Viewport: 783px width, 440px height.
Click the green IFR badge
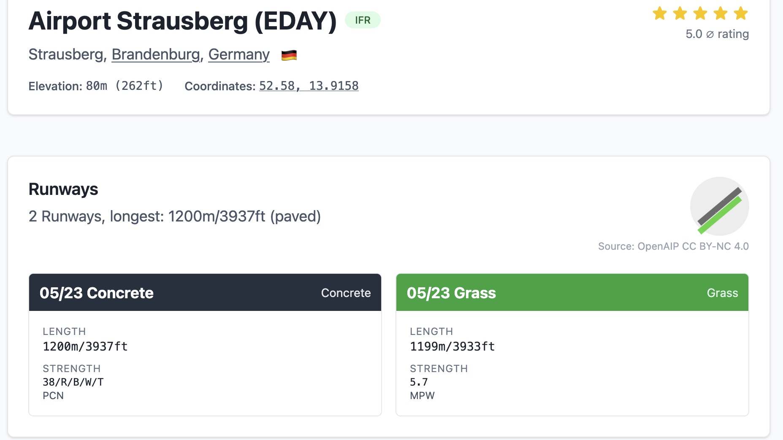pyautogui.click(x=363, y=20)
